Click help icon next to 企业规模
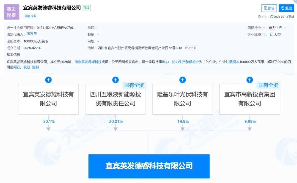 point(263,35)
